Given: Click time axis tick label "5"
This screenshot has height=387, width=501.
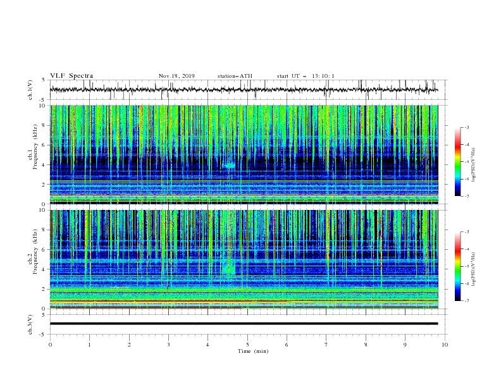Looking at the screenshot, I should [247, 345].
